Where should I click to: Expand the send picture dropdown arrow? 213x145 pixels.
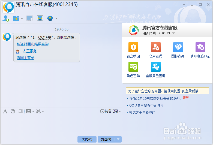click(x=33, y=111)
